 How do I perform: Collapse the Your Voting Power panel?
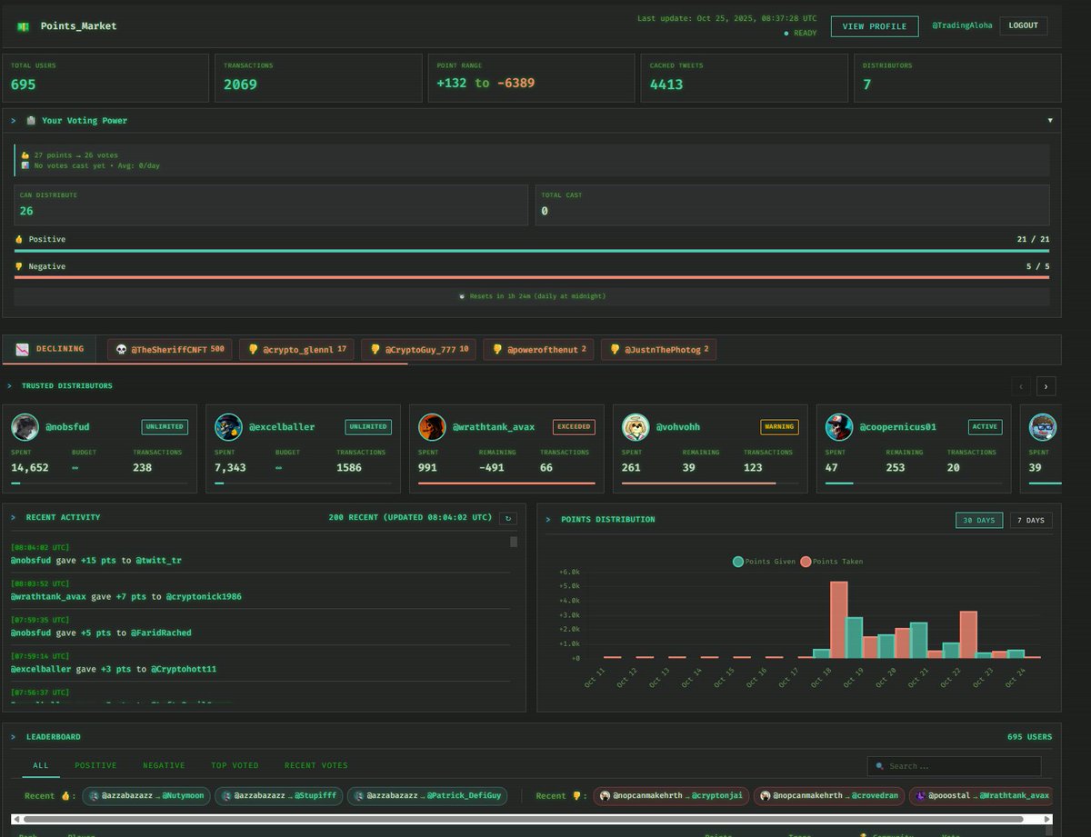tap(1050, 120)
